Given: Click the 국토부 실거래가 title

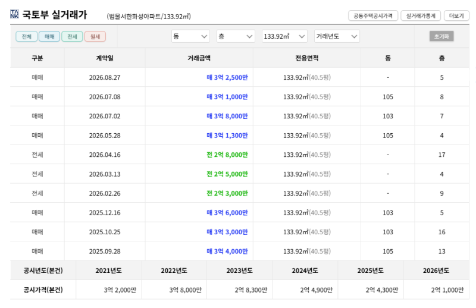Looking at the screenshot, I should click(55, 14).
